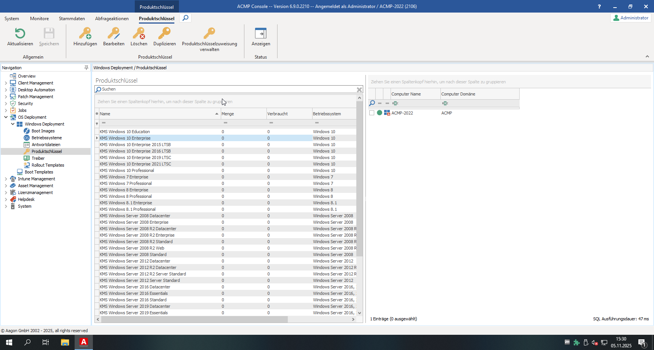
Task: Click the horizontal scrollbar of the key list
Action: point(194,320)
